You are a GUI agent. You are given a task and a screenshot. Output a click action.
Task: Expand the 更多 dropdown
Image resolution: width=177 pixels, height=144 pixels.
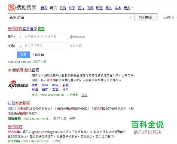(x=128, y=8)
